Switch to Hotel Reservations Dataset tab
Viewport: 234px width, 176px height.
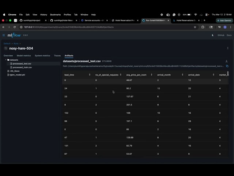coord(186,21)
